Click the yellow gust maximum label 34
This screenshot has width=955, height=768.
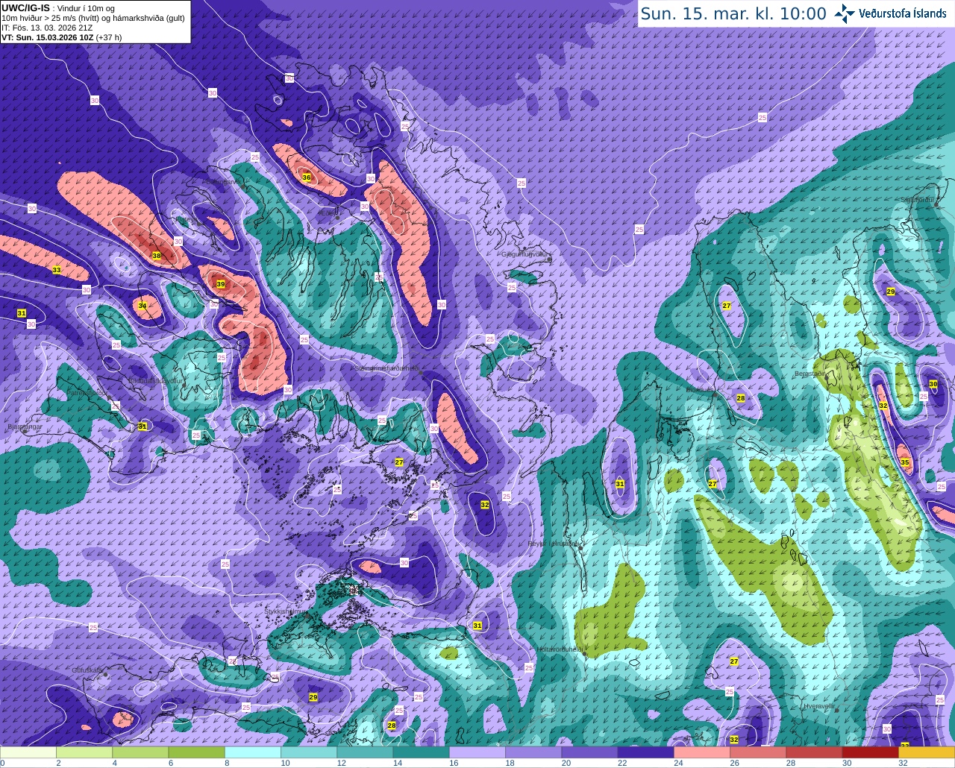click(x=143, y=306)
